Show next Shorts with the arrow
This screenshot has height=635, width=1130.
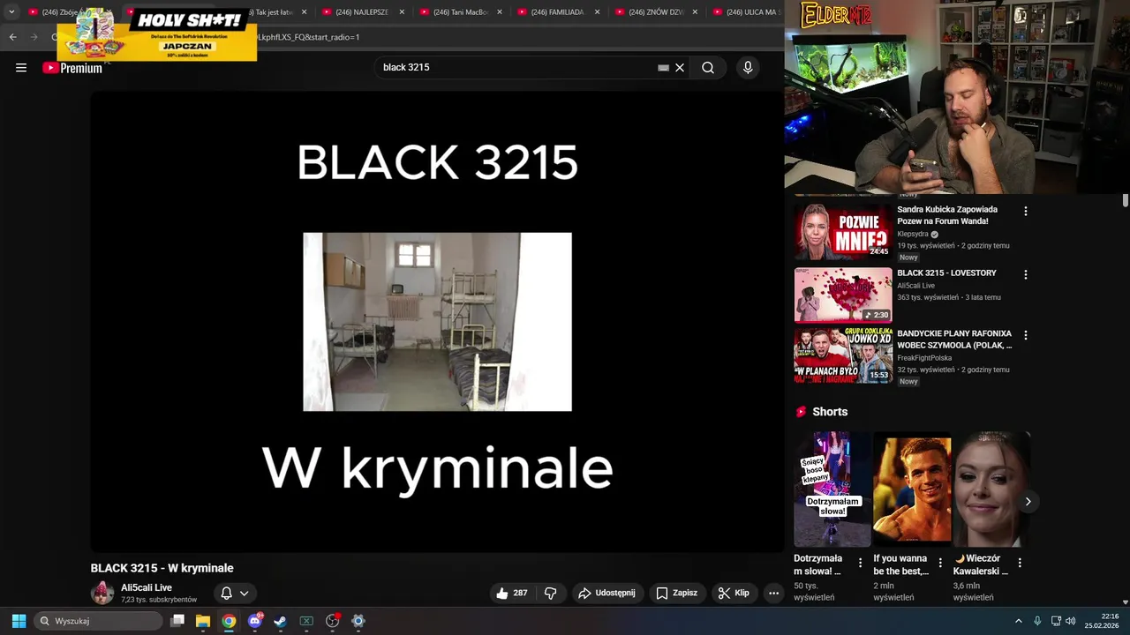click(1028, 502)
